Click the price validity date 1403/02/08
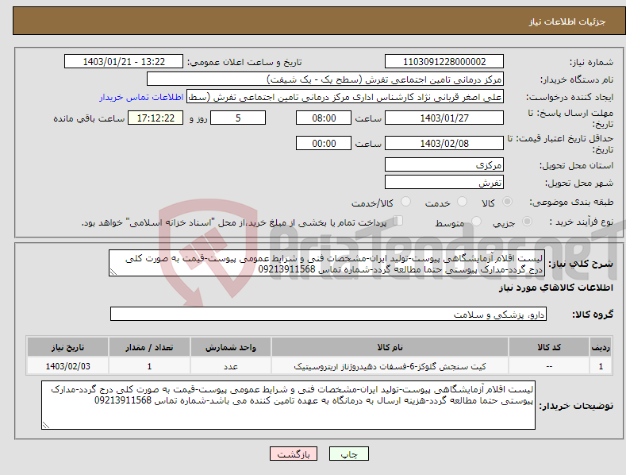The height and width of the screenshot is (475, 626). click(x=444, y=143)
